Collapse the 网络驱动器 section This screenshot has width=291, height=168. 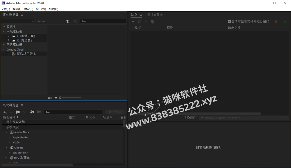pyautogui.click(x=4, y=45)
